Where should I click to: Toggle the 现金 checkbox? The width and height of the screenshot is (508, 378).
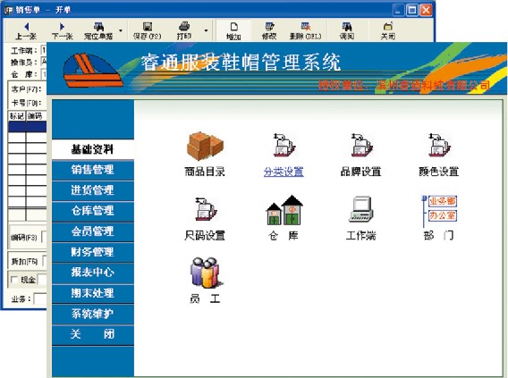pyautogui.click(x=14, y=280)
